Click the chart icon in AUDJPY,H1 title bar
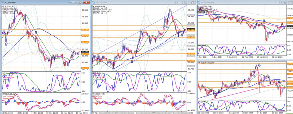Viewport: 293px width, 114px height. tap(3, 3)
